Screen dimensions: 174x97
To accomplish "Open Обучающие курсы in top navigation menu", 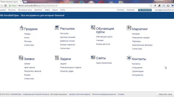I will click(x=25, y=10).
